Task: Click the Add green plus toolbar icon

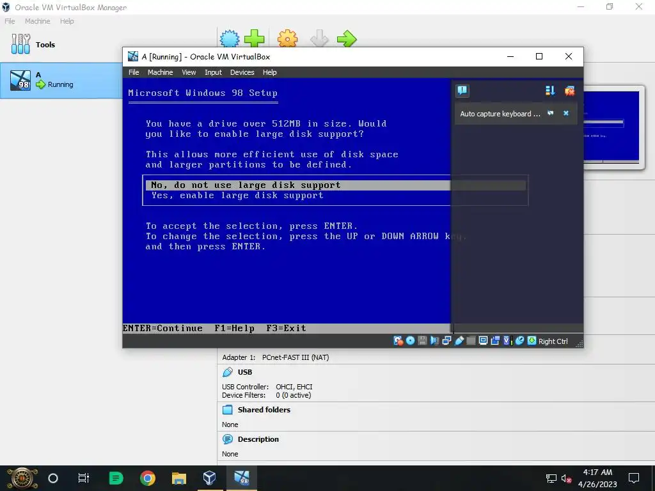Action: 255,39
